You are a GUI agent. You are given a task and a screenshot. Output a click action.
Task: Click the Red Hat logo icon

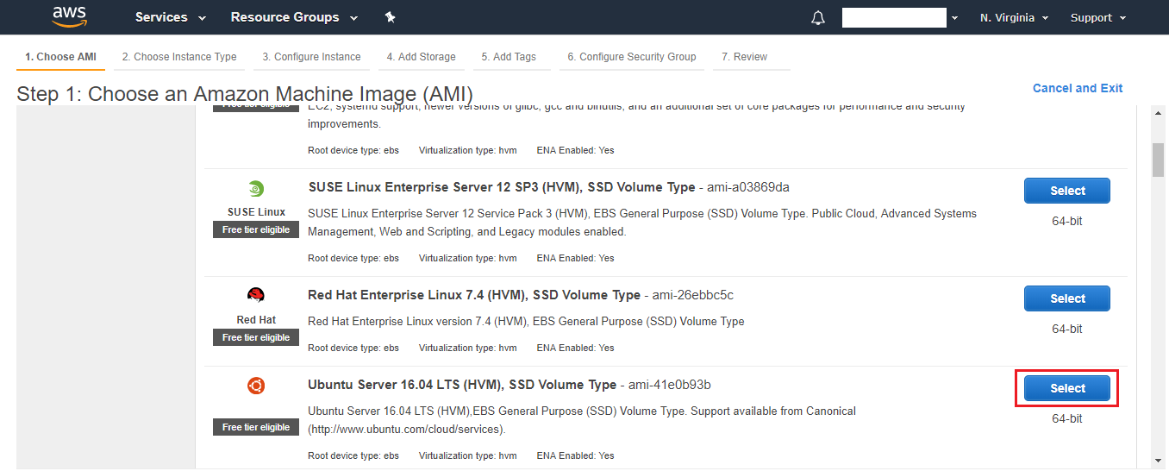tap(256, 296)
